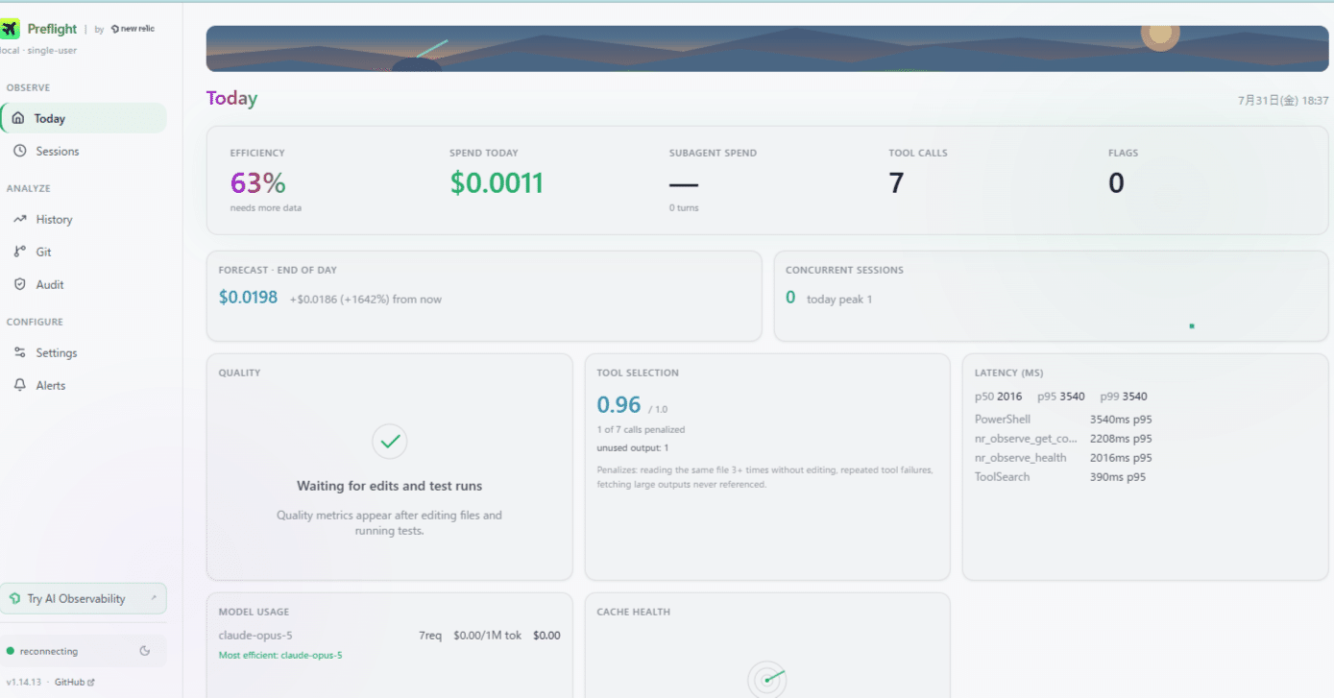Click the 63% efficiency value
The width and height of the screenshot is (1334, 698).
257,182
